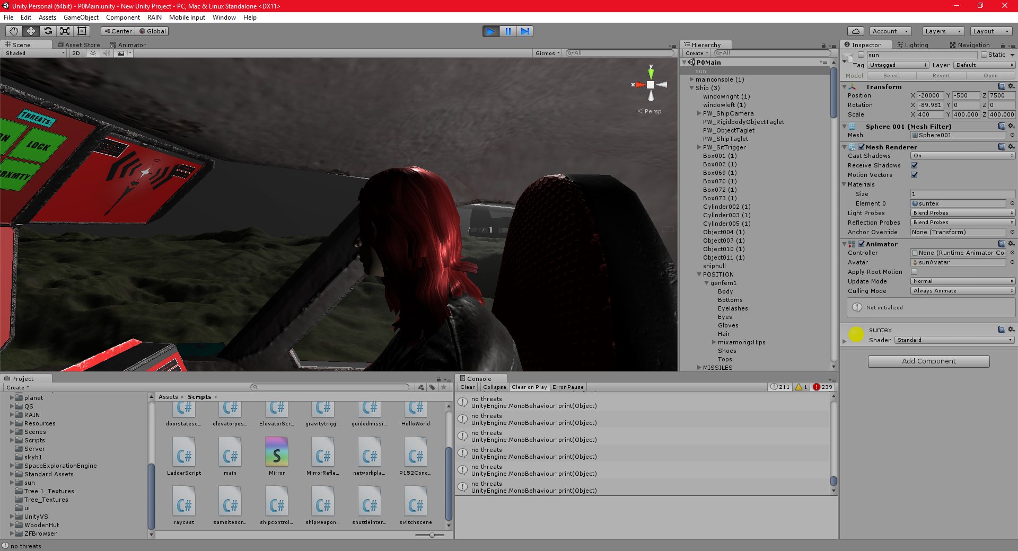The image size is (1018, 551).
Task: Toggle Receive Shadows checkbox
Action: (x=914, y=165)
